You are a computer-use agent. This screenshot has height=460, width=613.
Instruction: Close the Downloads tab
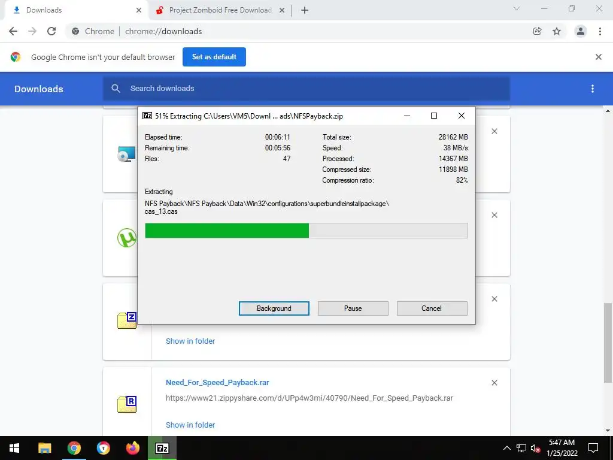click(x=139, y=10)
